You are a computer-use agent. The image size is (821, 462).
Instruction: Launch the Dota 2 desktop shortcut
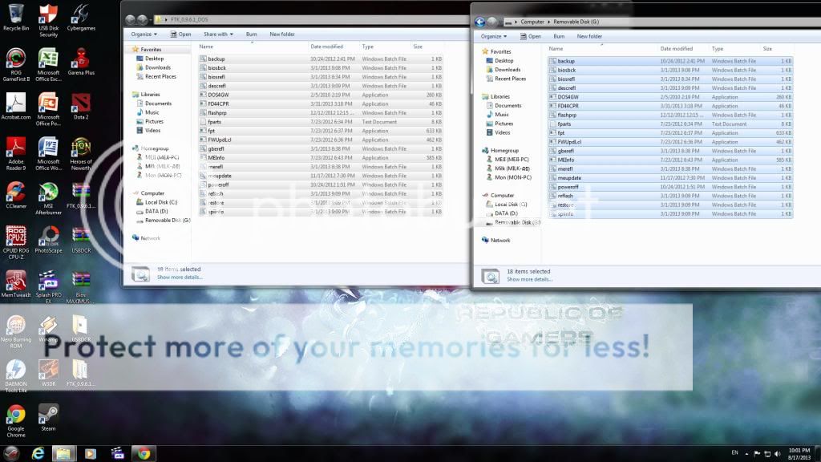tap(81, 103)
